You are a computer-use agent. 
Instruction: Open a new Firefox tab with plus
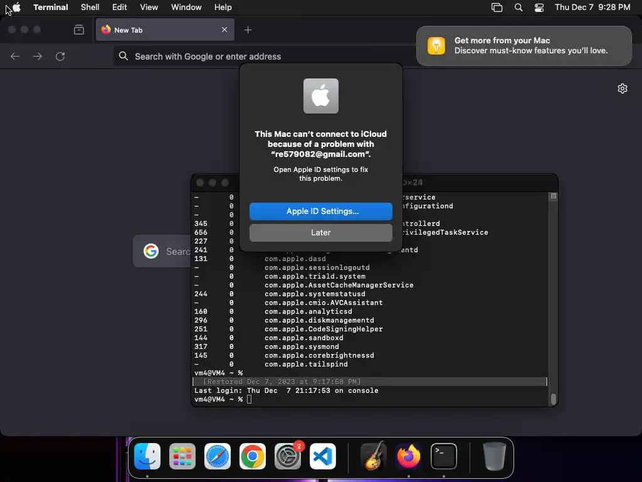[248, 30]
